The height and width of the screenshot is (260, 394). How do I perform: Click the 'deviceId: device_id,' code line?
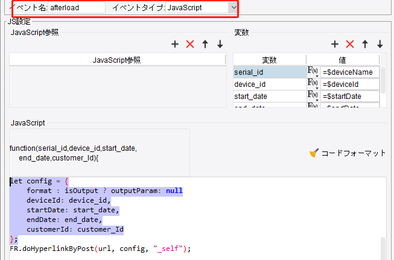tap(69, 200)
